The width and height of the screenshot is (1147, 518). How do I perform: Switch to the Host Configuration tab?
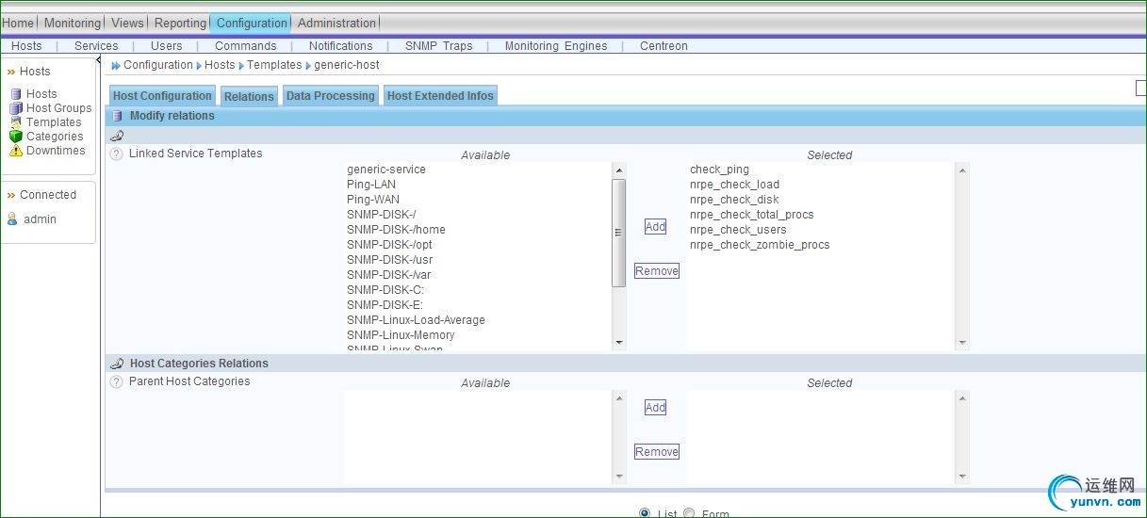[x=162, y=96]
